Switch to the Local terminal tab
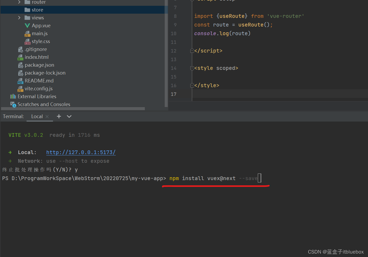 [37, 116]
